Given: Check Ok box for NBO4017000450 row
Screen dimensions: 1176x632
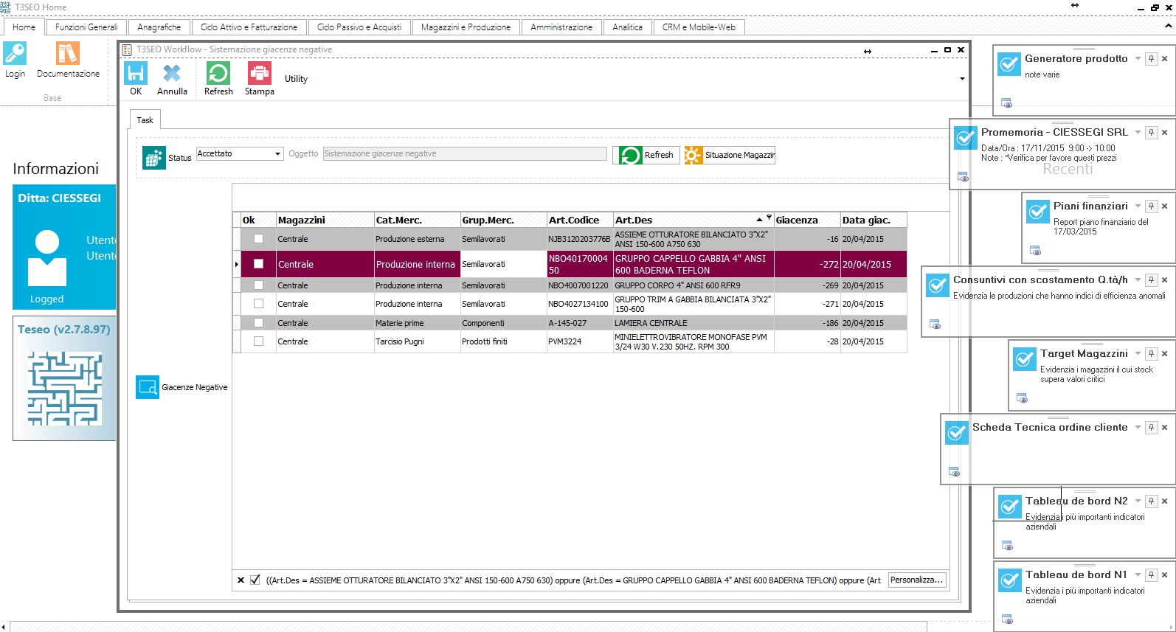Looking at the screenshot, I should (x=258, y=264).
